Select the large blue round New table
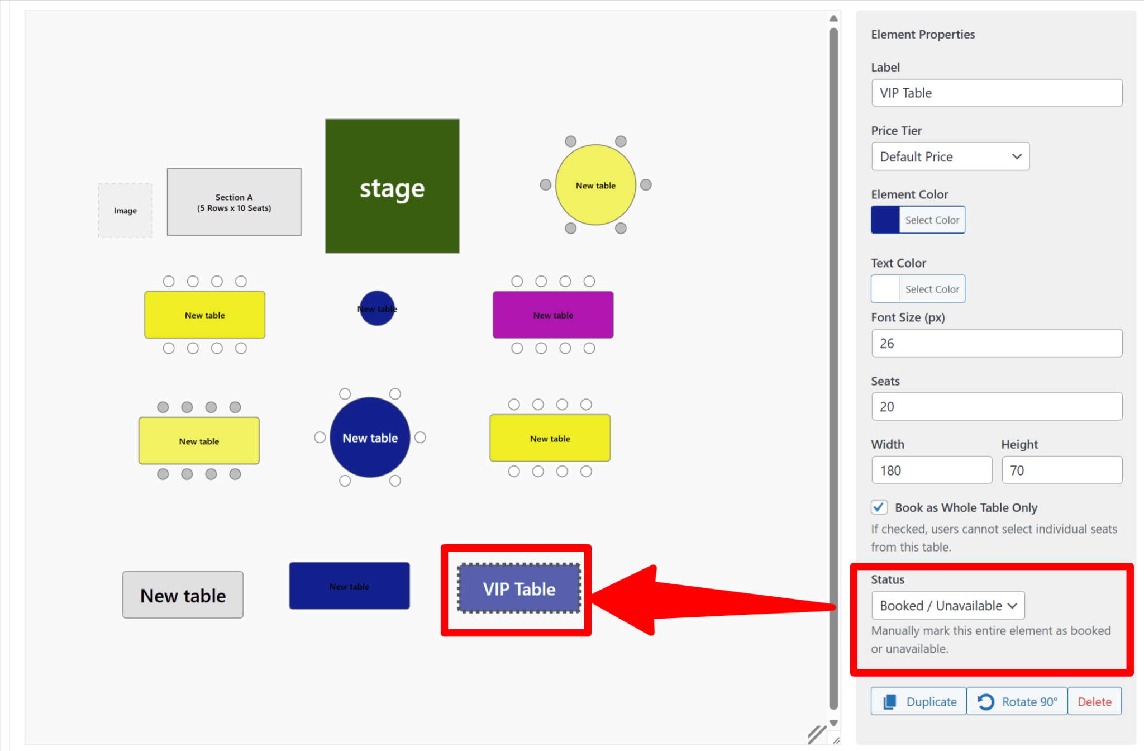 click(x=370, y=438)
